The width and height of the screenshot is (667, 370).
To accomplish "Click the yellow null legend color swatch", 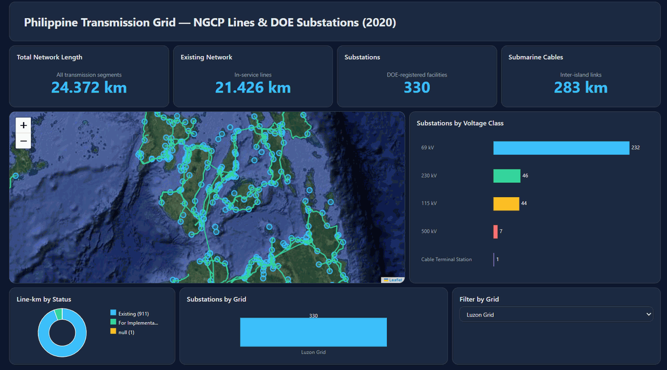I will pyautogui.click(x=113, y=332).
